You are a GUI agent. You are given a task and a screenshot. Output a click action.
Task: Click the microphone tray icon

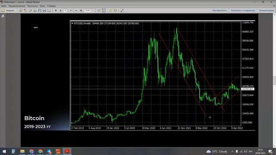point(237,152)
